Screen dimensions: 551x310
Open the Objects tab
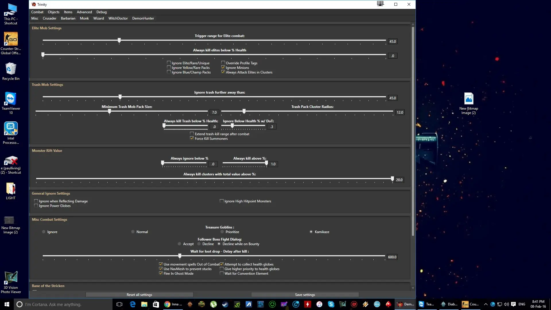pyautogui.click(x=54, y=12)
